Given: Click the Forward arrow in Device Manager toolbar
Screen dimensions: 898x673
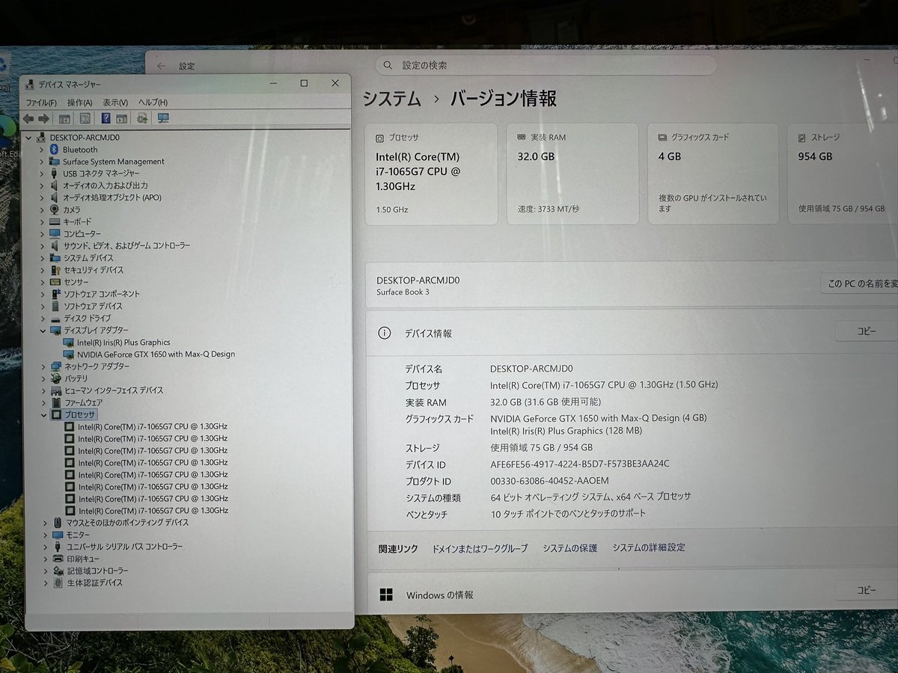Looking at the screenshot, I should click(x=43, y=118).
